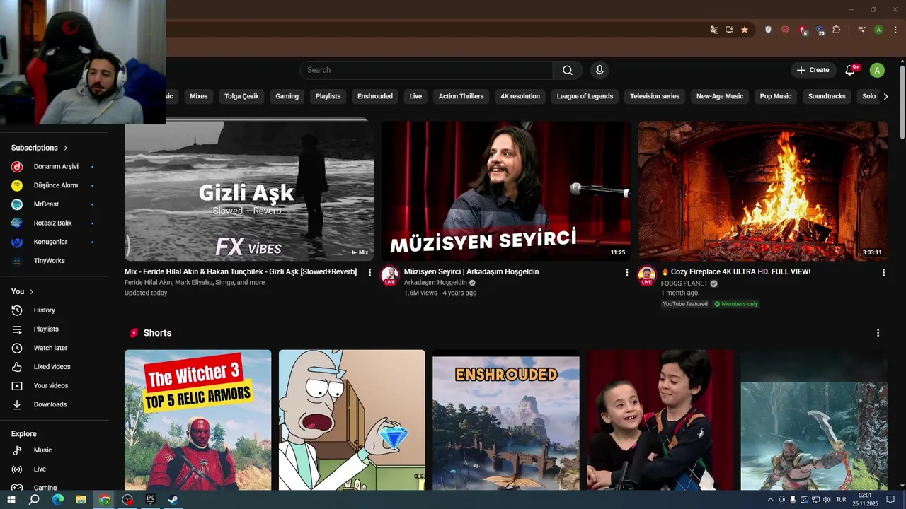Open the red spiral extension icon
The image size is (906, 509).
click(785, 30)
